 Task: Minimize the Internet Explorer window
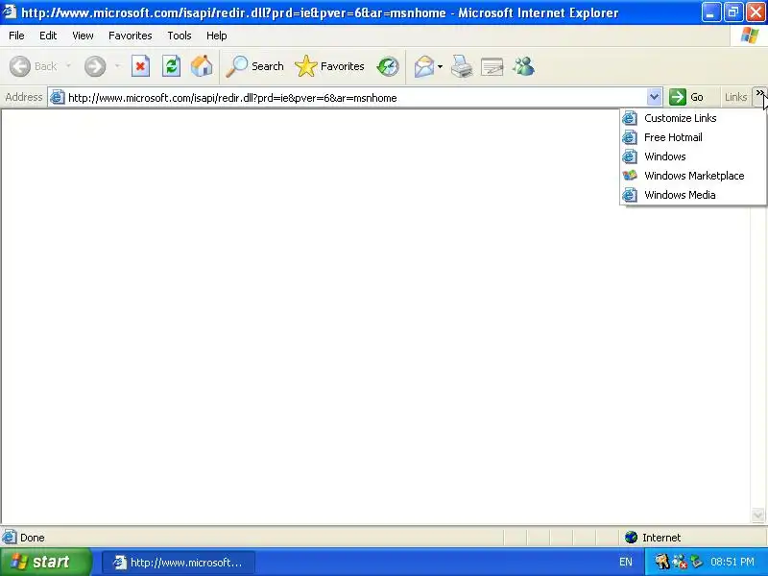[x=711, y=12]
